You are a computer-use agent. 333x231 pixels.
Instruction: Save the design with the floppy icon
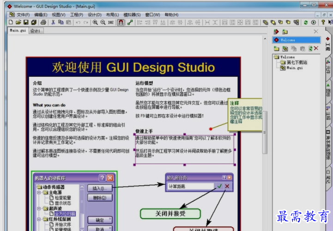pyautogui.click(x=26, y=22)
